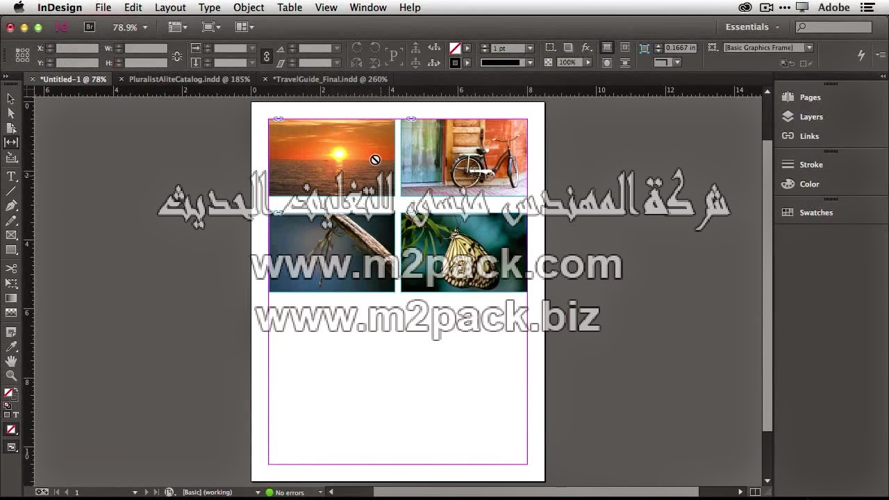The height and width of the screenshot is (500, 889).
Task: Open the Table menu
Action: pos(290,8)
